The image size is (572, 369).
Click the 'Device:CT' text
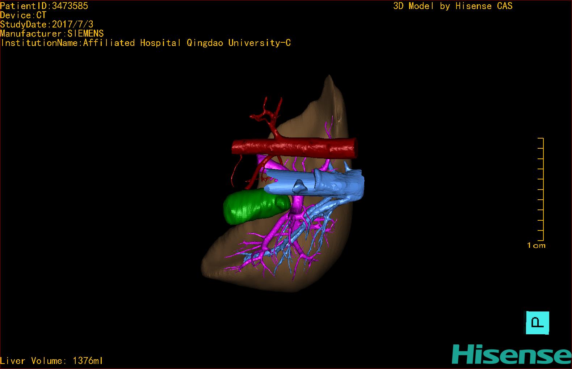23,15
